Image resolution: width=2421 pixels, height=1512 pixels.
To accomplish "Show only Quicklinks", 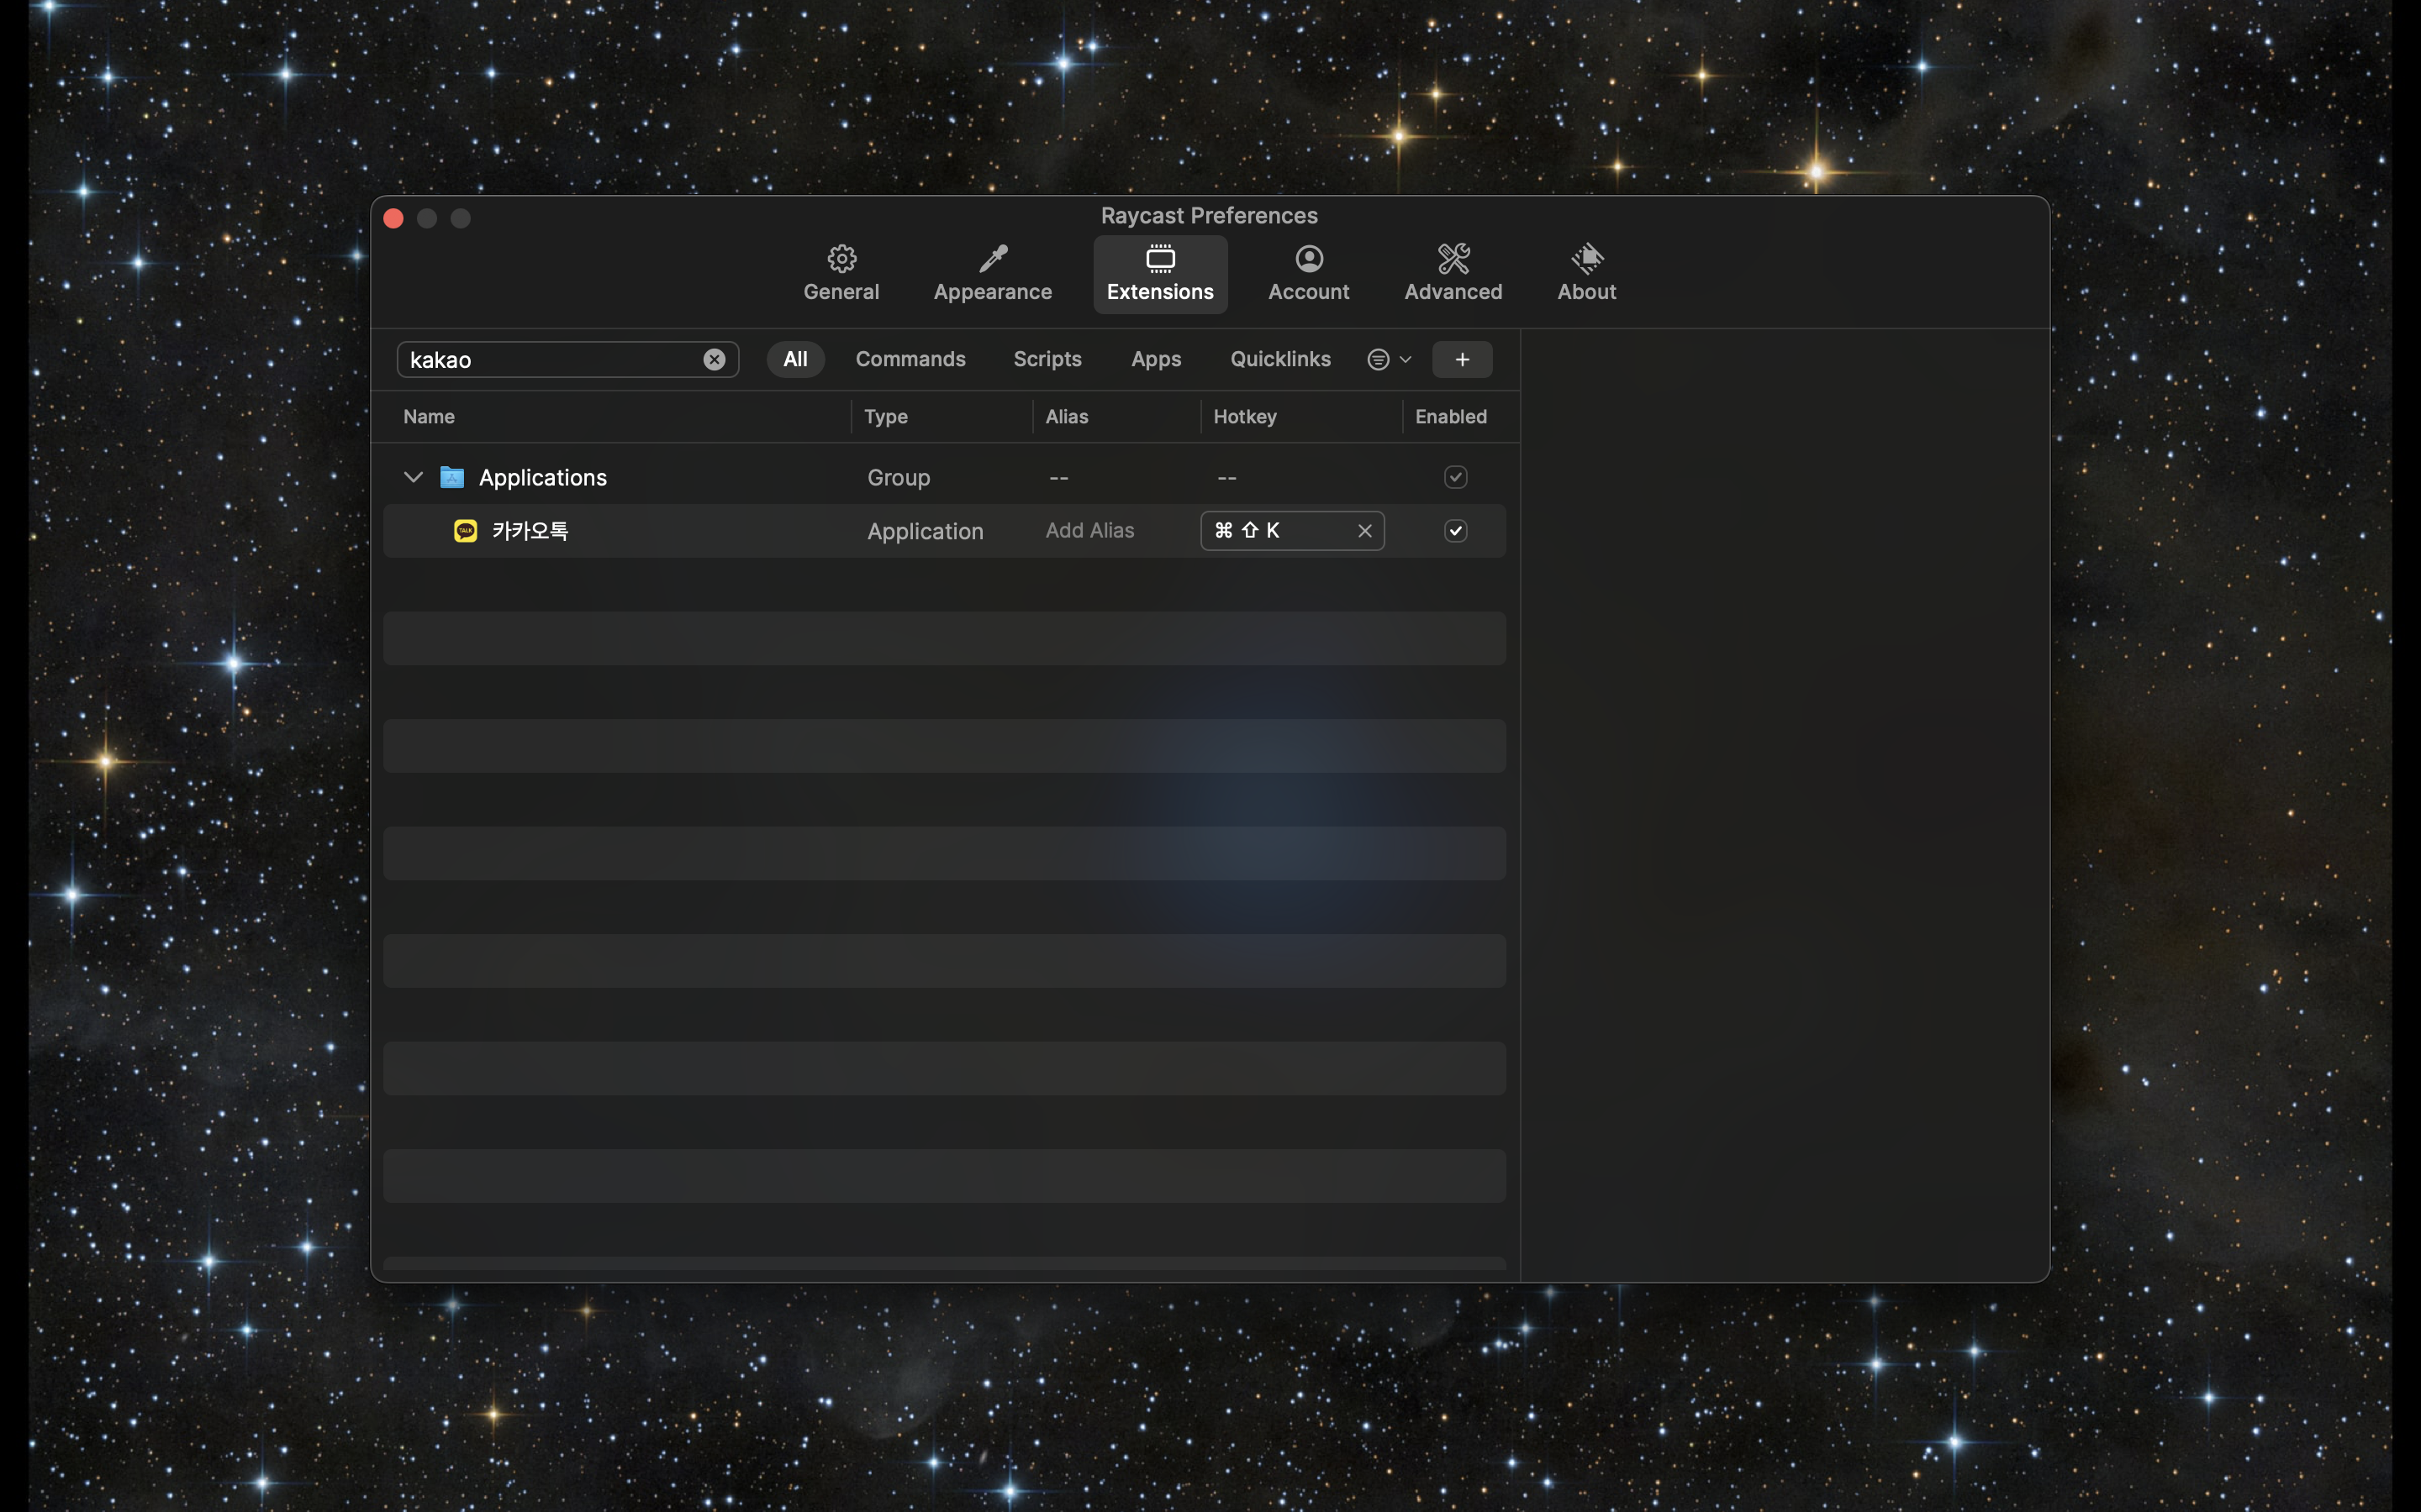I will (x=1279, y=360).
